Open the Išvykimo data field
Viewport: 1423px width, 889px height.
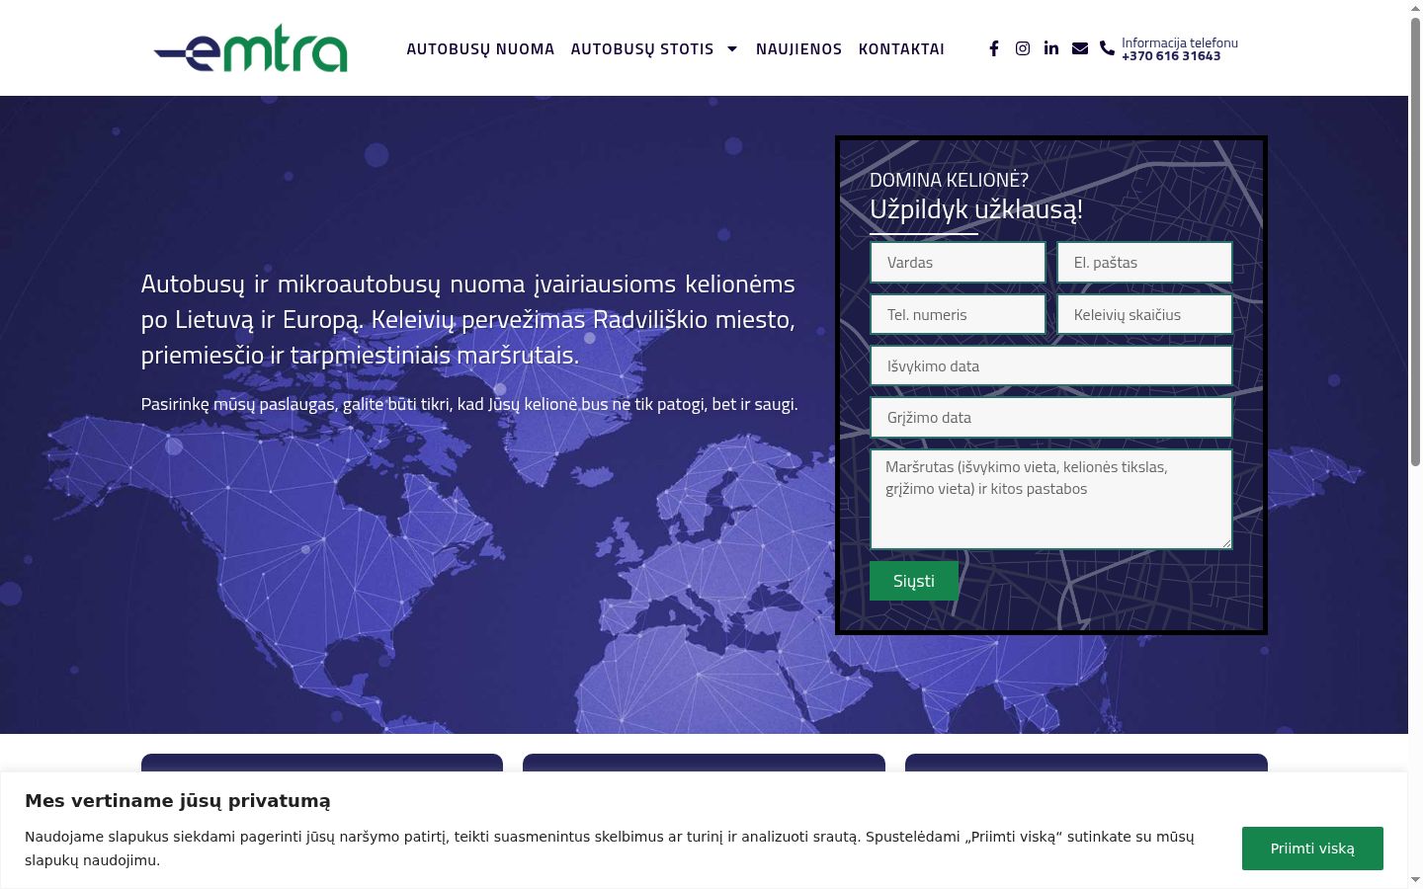(1051, 366)
